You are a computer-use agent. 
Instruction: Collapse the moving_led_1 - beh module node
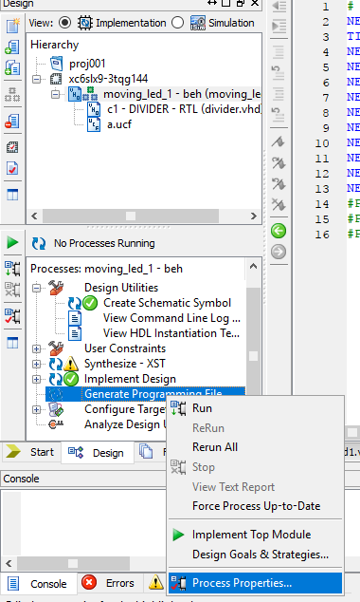tap(56, 94)
